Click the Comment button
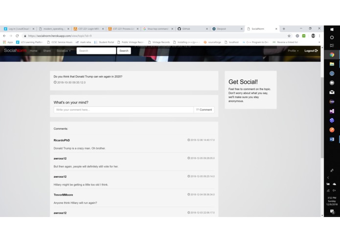 [x=204, y=110]
